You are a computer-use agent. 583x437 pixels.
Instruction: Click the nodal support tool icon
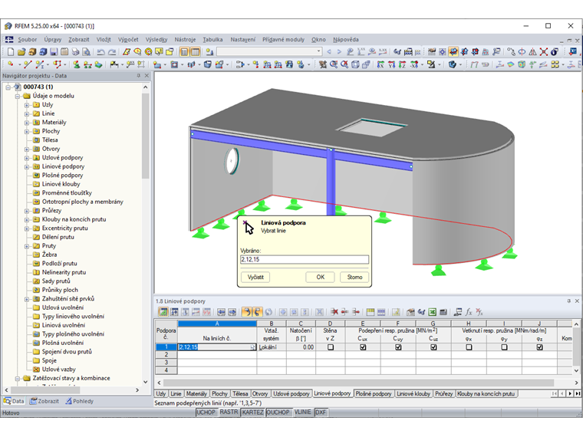(76, 64)
